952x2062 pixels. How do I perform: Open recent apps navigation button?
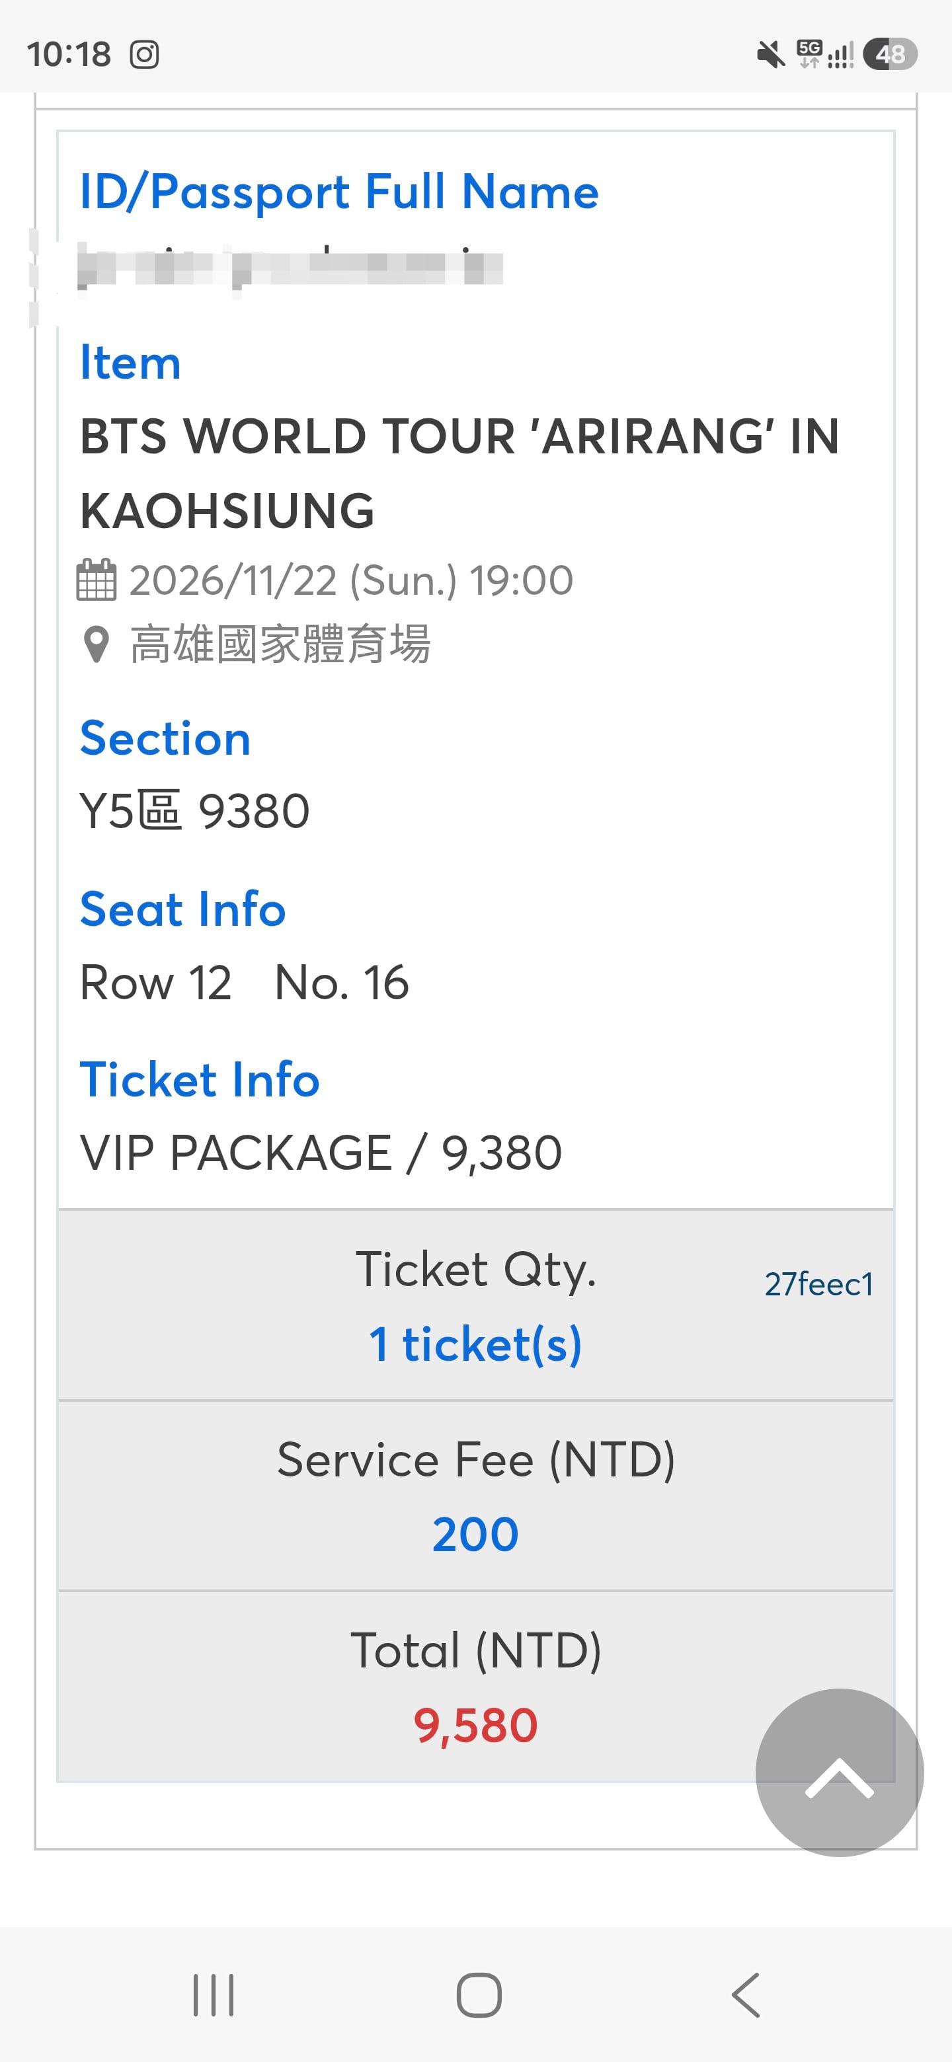(x=214, y=1995)
